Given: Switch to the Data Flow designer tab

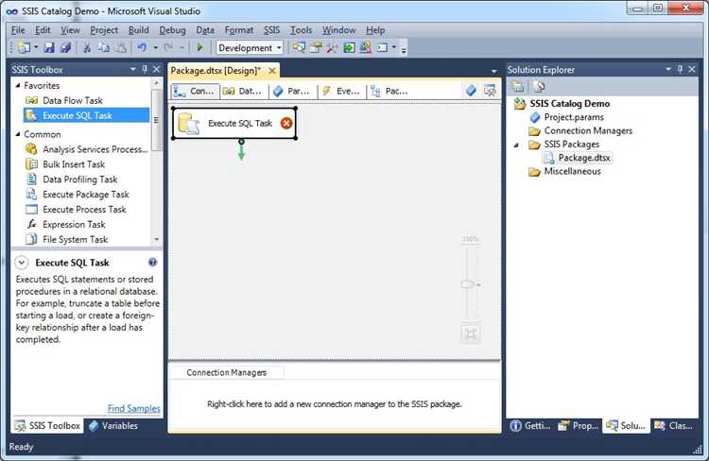Looking at the screenshot, I should coord(243,91).
